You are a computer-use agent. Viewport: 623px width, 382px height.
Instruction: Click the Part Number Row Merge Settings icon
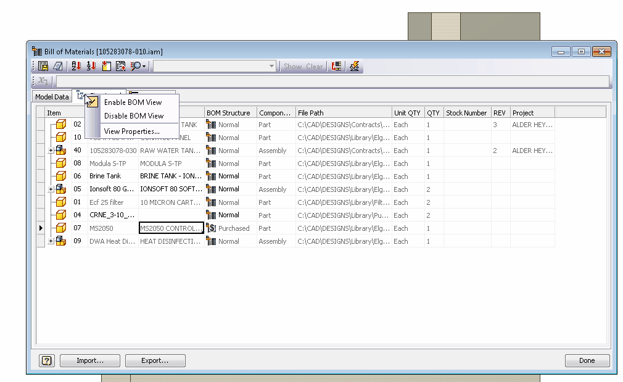[337, 66]
